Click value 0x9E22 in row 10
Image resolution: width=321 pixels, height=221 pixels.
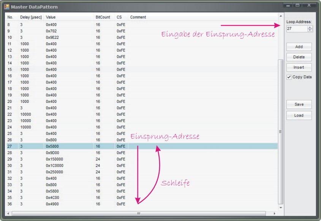52,38
